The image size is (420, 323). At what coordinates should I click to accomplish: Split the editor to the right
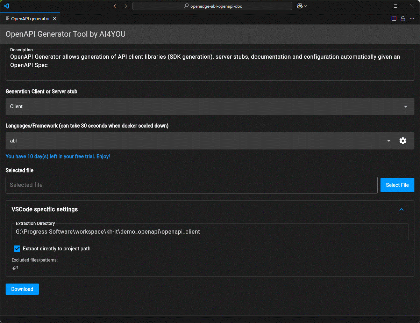pyautogui.click(x=394, y=19)
